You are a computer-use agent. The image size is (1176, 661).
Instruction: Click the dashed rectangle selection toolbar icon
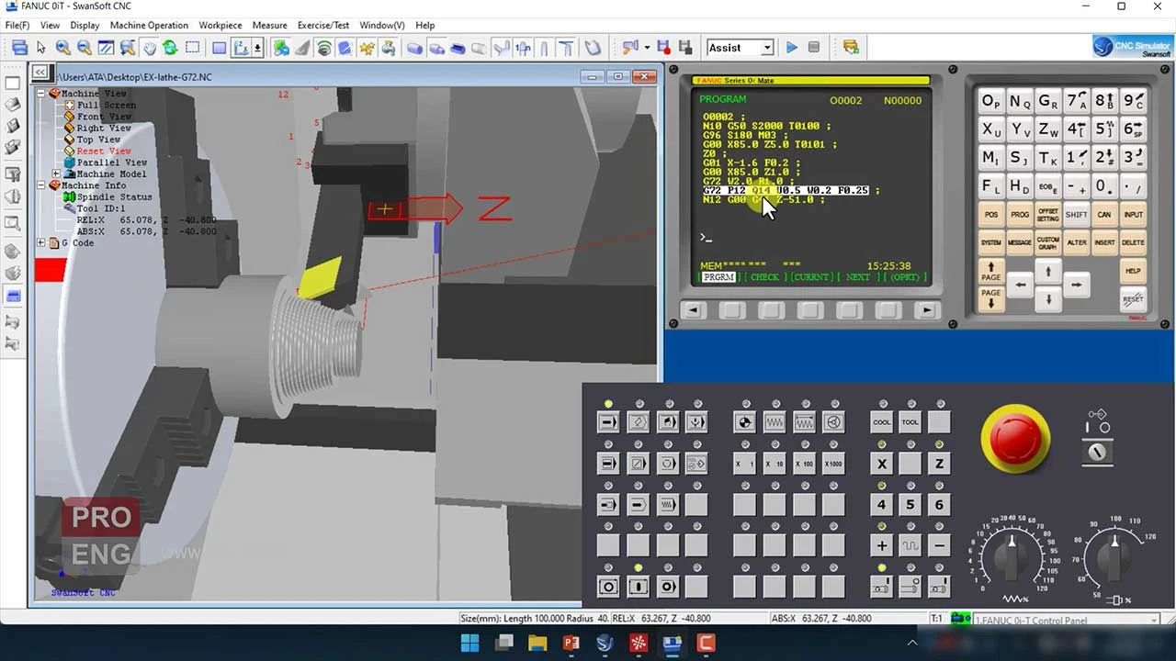tap(192, 48)
